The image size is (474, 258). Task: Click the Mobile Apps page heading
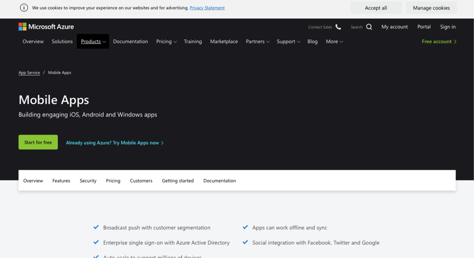(x=54, y=100)
